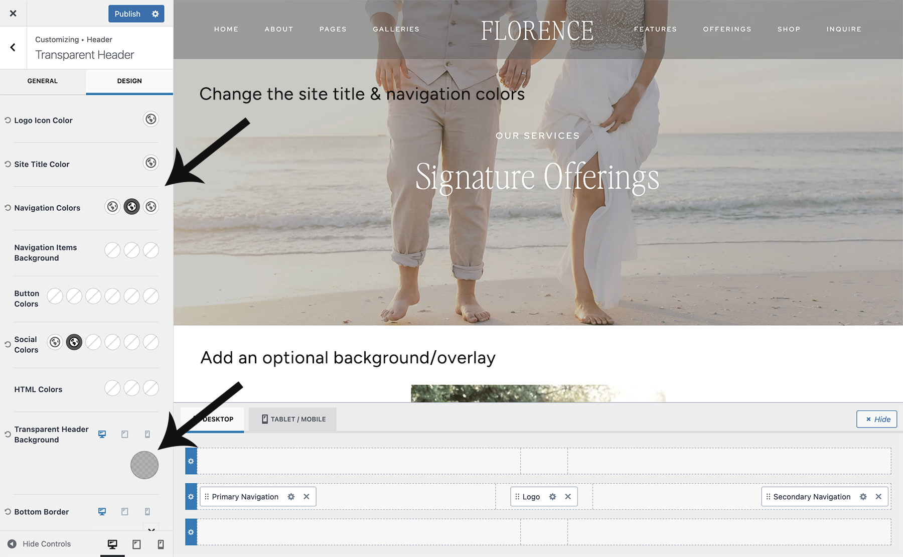Open Publish settings gear icon
903x557 pixels.
pos(156,14)
